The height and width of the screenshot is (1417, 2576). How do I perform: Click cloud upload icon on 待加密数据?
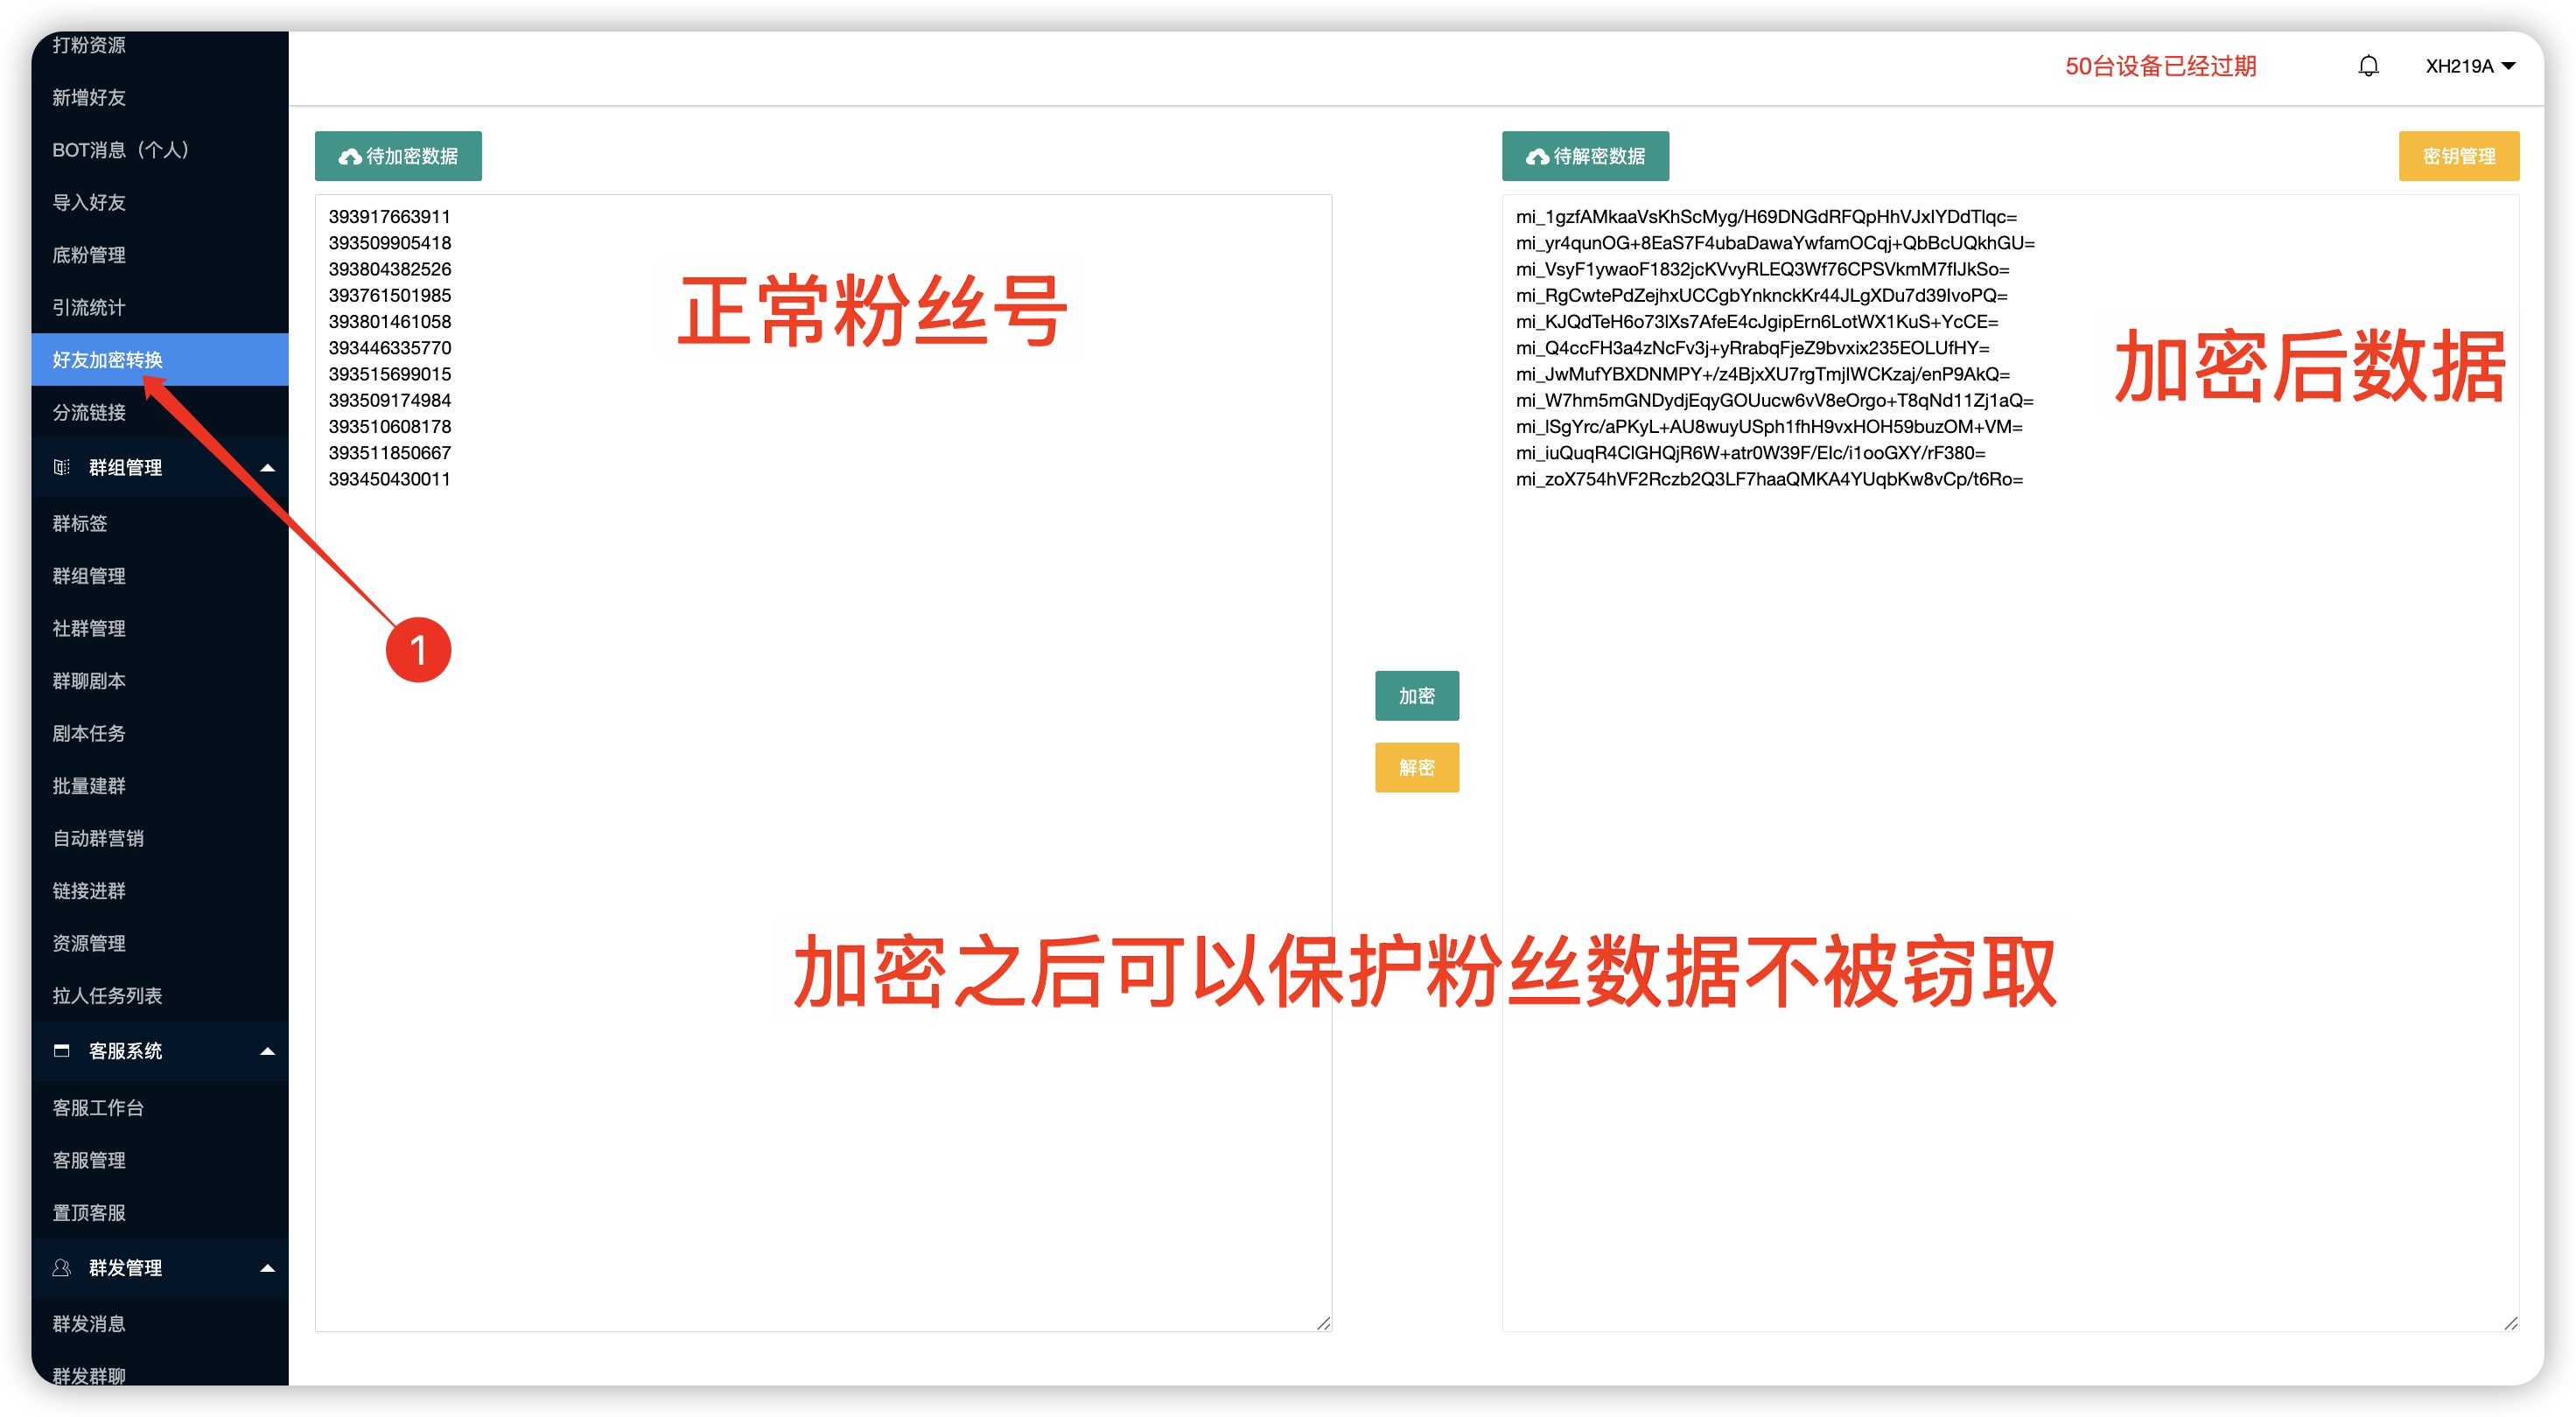(350, 157)
